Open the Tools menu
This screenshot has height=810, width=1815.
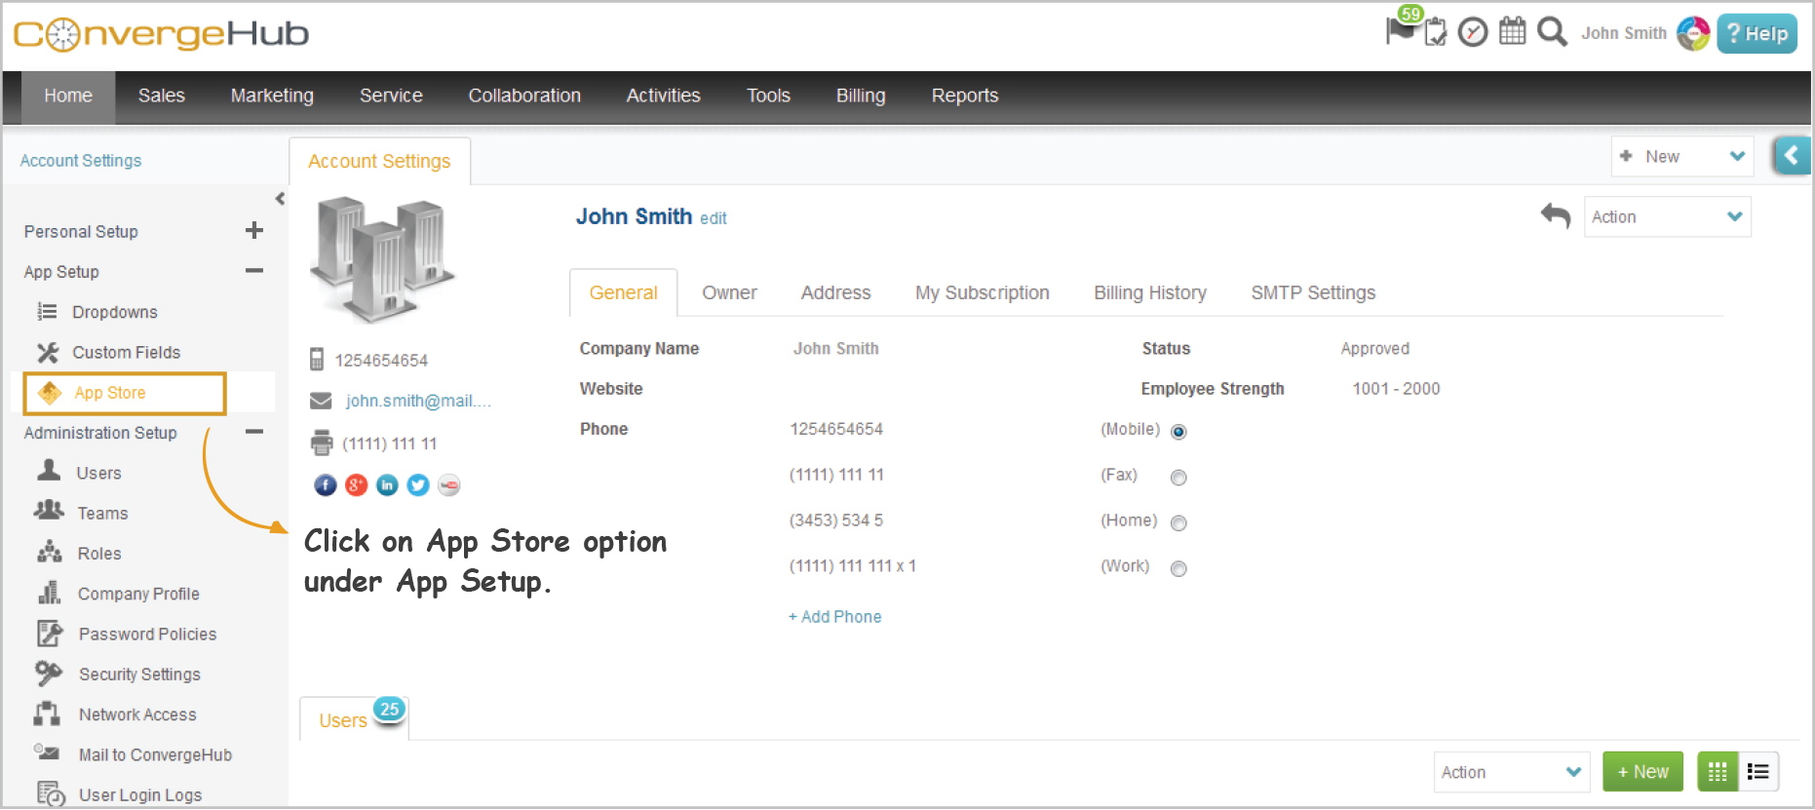tap(768, 96)
